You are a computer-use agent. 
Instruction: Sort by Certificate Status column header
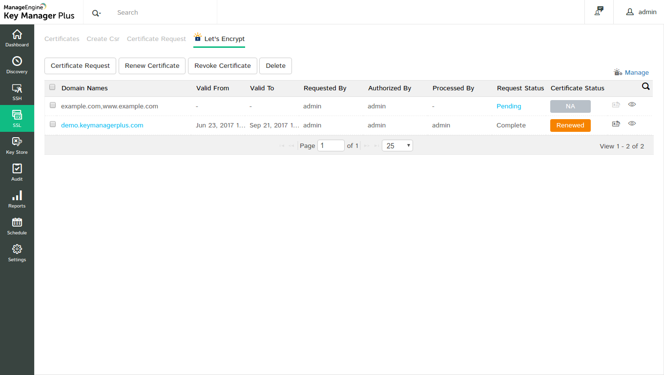(x=578, y=88)
